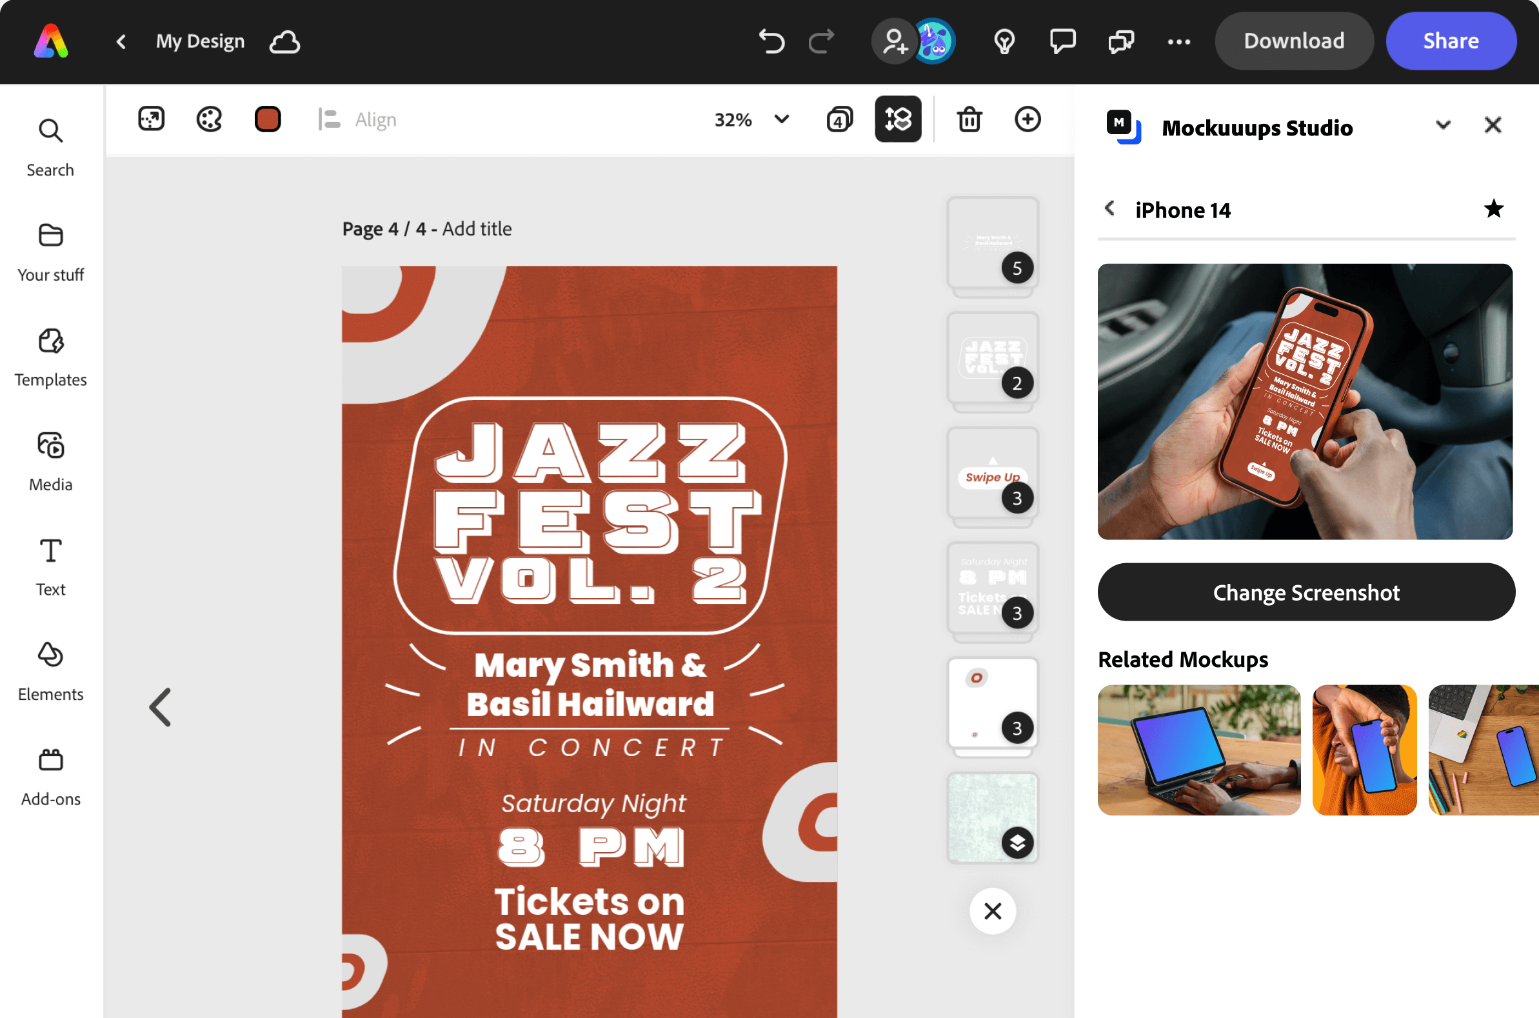Click Download button to export design
Screen dimensions: 1539x1018
coord(1293,42)
